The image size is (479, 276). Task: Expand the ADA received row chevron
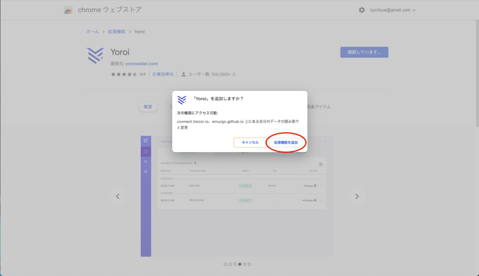click(x=321, y=201)
